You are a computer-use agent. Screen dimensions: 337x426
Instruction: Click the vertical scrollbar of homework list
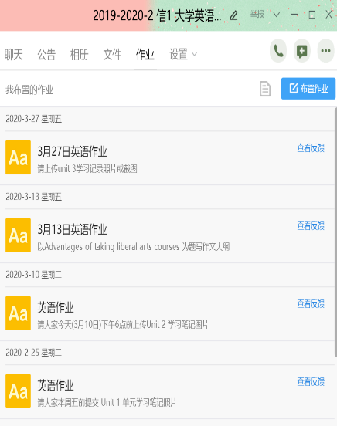click(x=335, y=232)
